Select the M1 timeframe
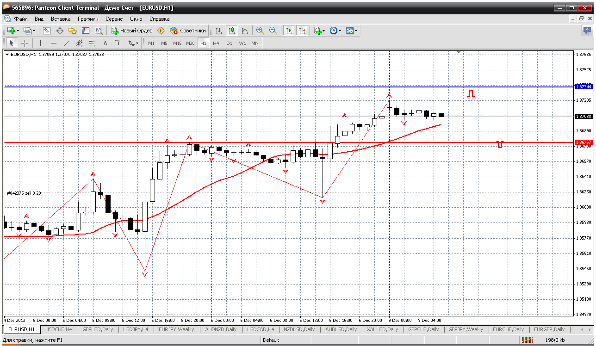Screen dimensions: 596x346 (151, 43)
